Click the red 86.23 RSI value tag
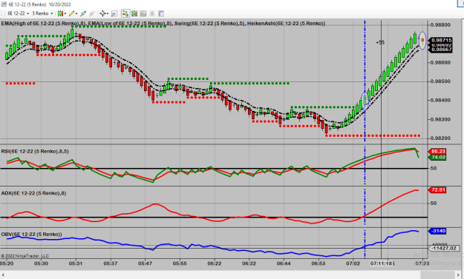Viewport: 464px width, 279px height. [438, 151]
